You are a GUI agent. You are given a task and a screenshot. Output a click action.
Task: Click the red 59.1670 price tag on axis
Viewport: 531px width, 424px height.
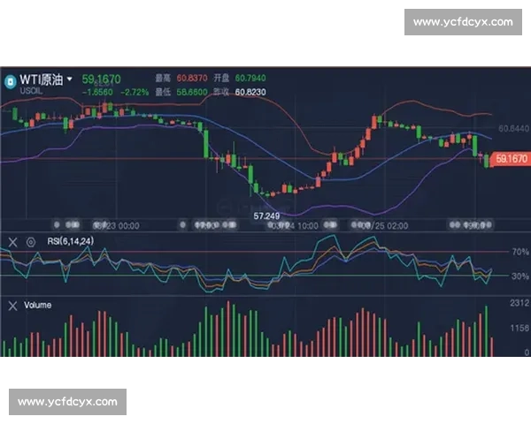coord(511,159)
